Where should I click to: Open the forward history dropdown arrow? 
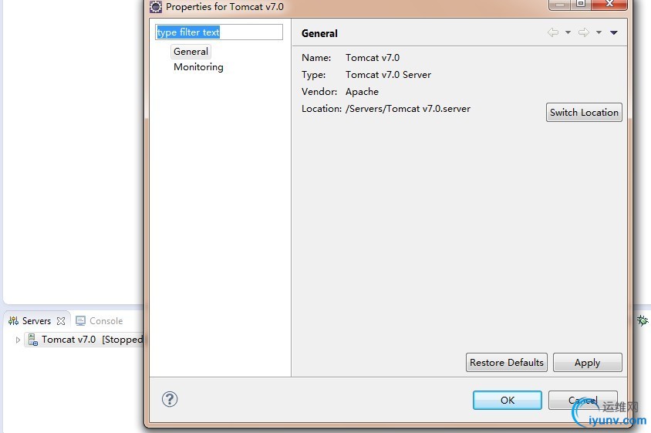599,32
